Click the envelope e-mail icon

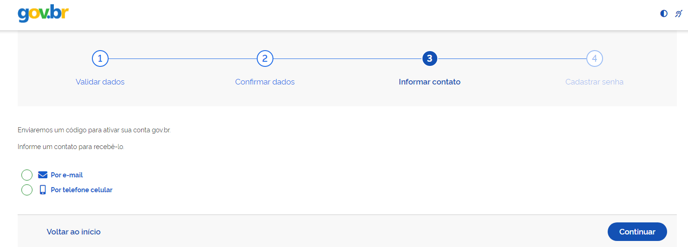pos(43,175)
